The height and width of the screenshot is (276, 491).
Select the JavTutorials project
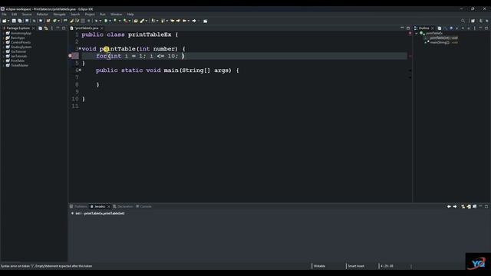point(18,56)
